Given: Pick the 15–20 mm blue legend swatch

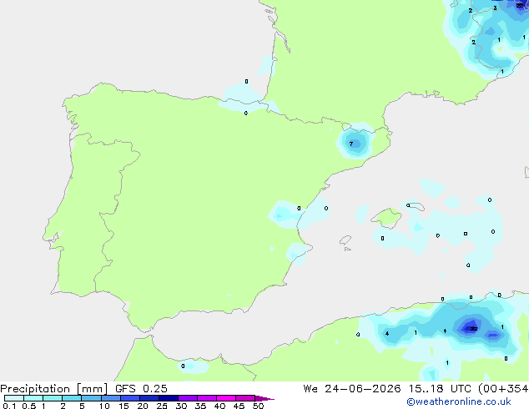Looking at the screenshot, I should pyautogui.click(x=130, y=398).
